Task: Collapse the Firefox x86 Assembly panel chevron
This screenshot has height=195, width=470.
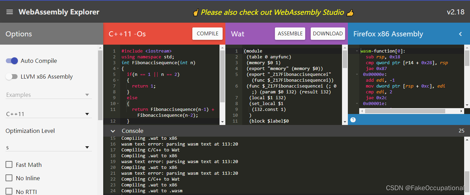Action: 460,34
